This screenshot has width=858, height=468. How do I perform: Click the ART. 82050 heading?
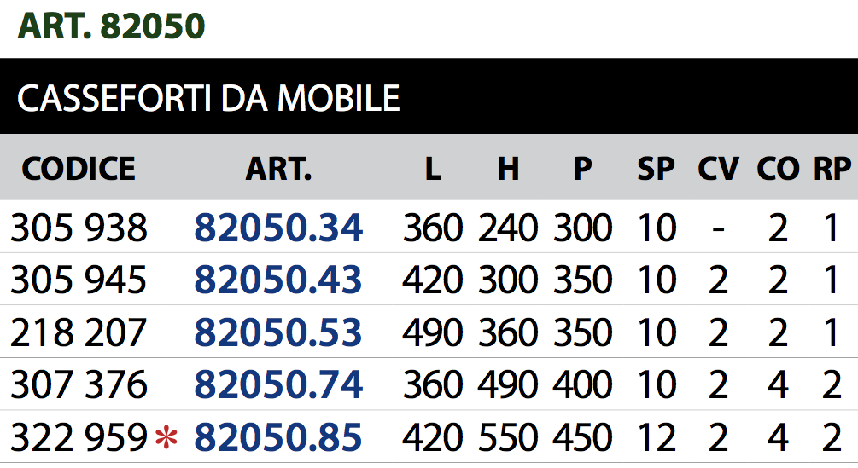112,26
